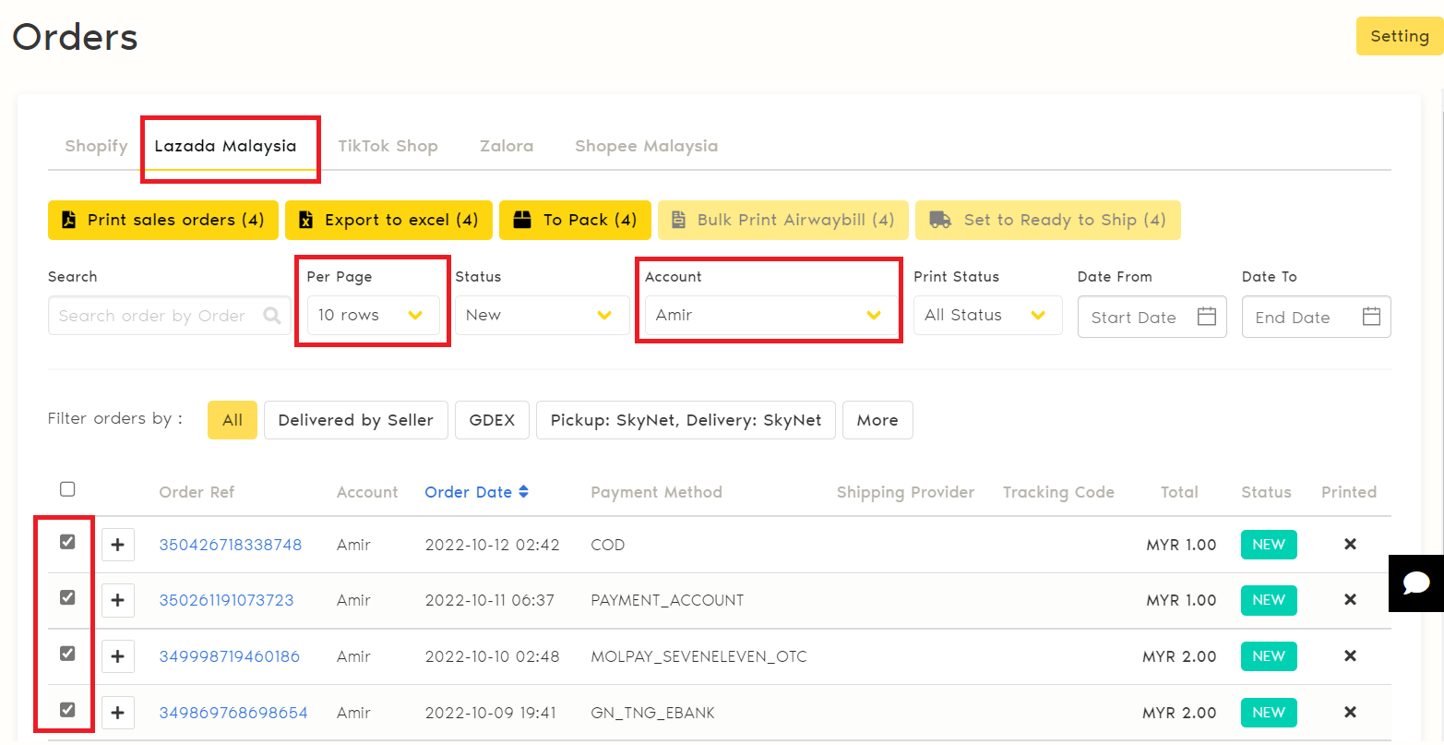The width and height of the screenshot is (1444, 745).
Task: Uncheck the checkbox for order 350261191073723
Action: click(x=67, y=597)
